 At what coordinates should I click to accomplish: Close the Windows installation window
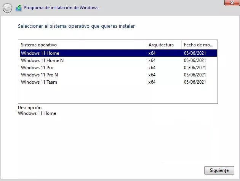[x=229, y=3]
